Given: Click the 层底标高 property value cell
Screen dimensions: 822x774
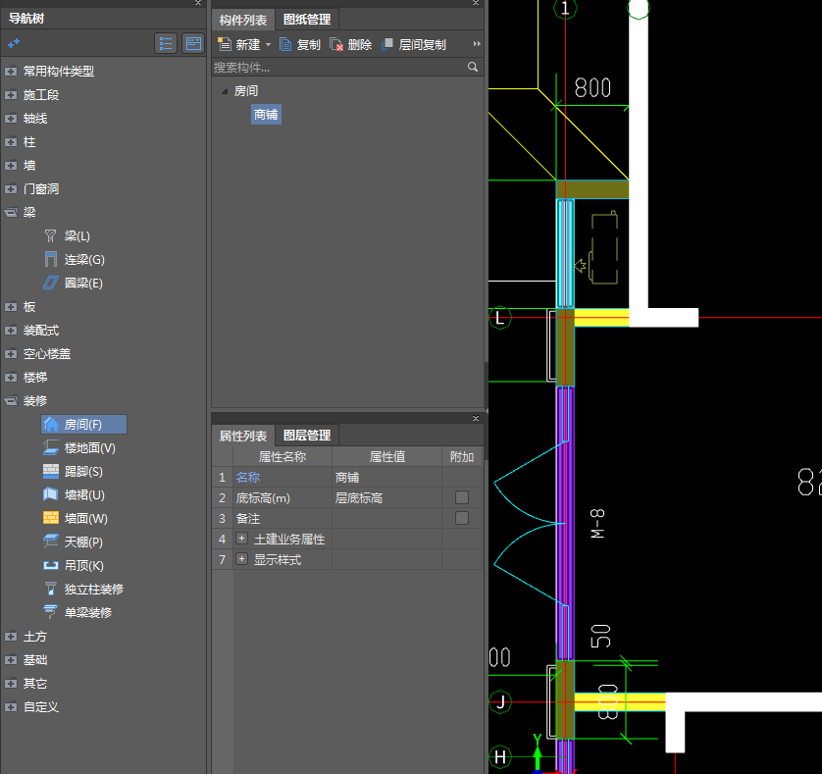Looking at the screenshot, I should (386, 497).
